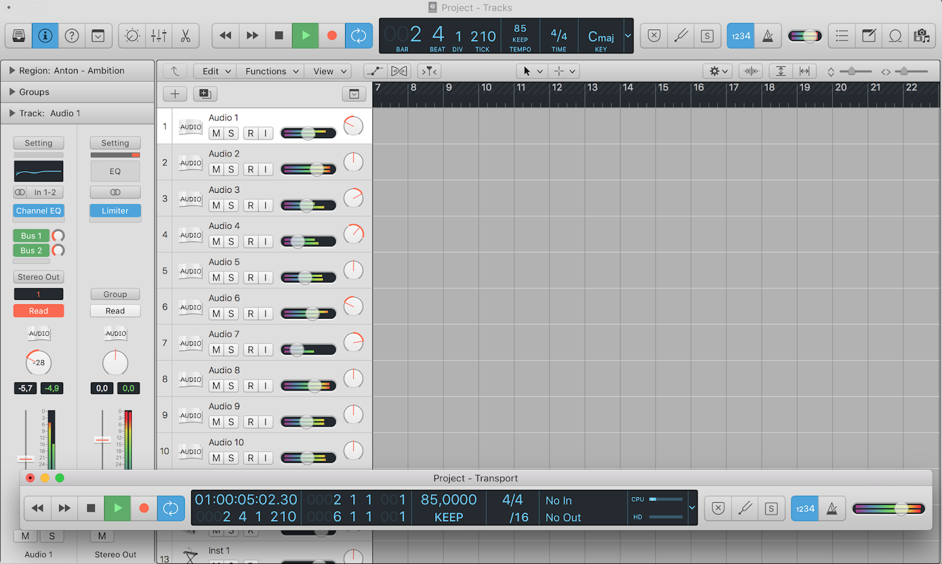Click the Duplicate Track button
Image resolution: width=942 pixels, height=564 pixels.
click(205, 94)
